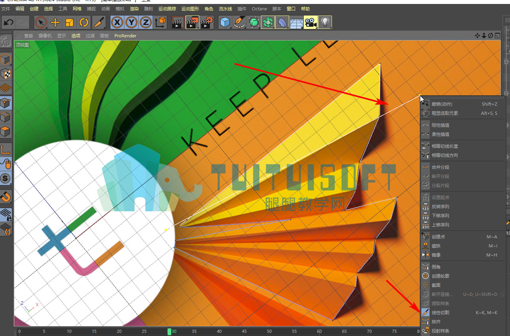Select the Live Selection arrow tool

[x=41, y=22]
